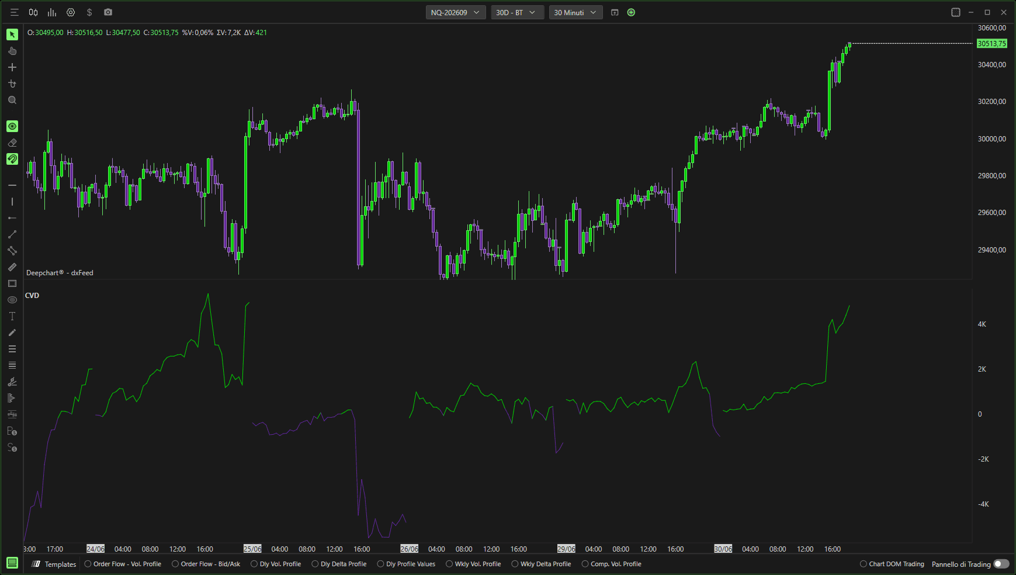Click the Templates button
1016x575 pixels.
click(x=54, y=564)
